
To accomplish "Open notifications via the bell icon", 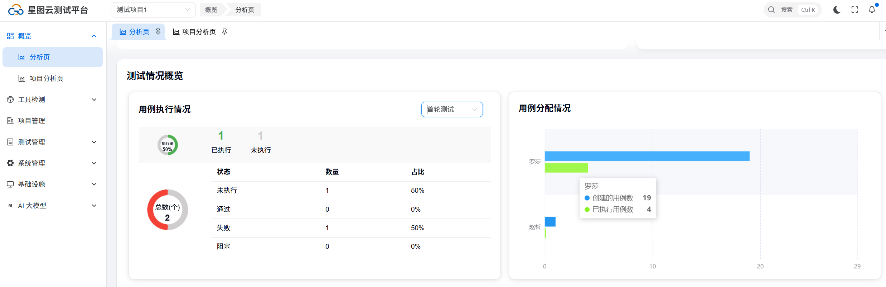I will pyautogui.click(x=872, y=10).
